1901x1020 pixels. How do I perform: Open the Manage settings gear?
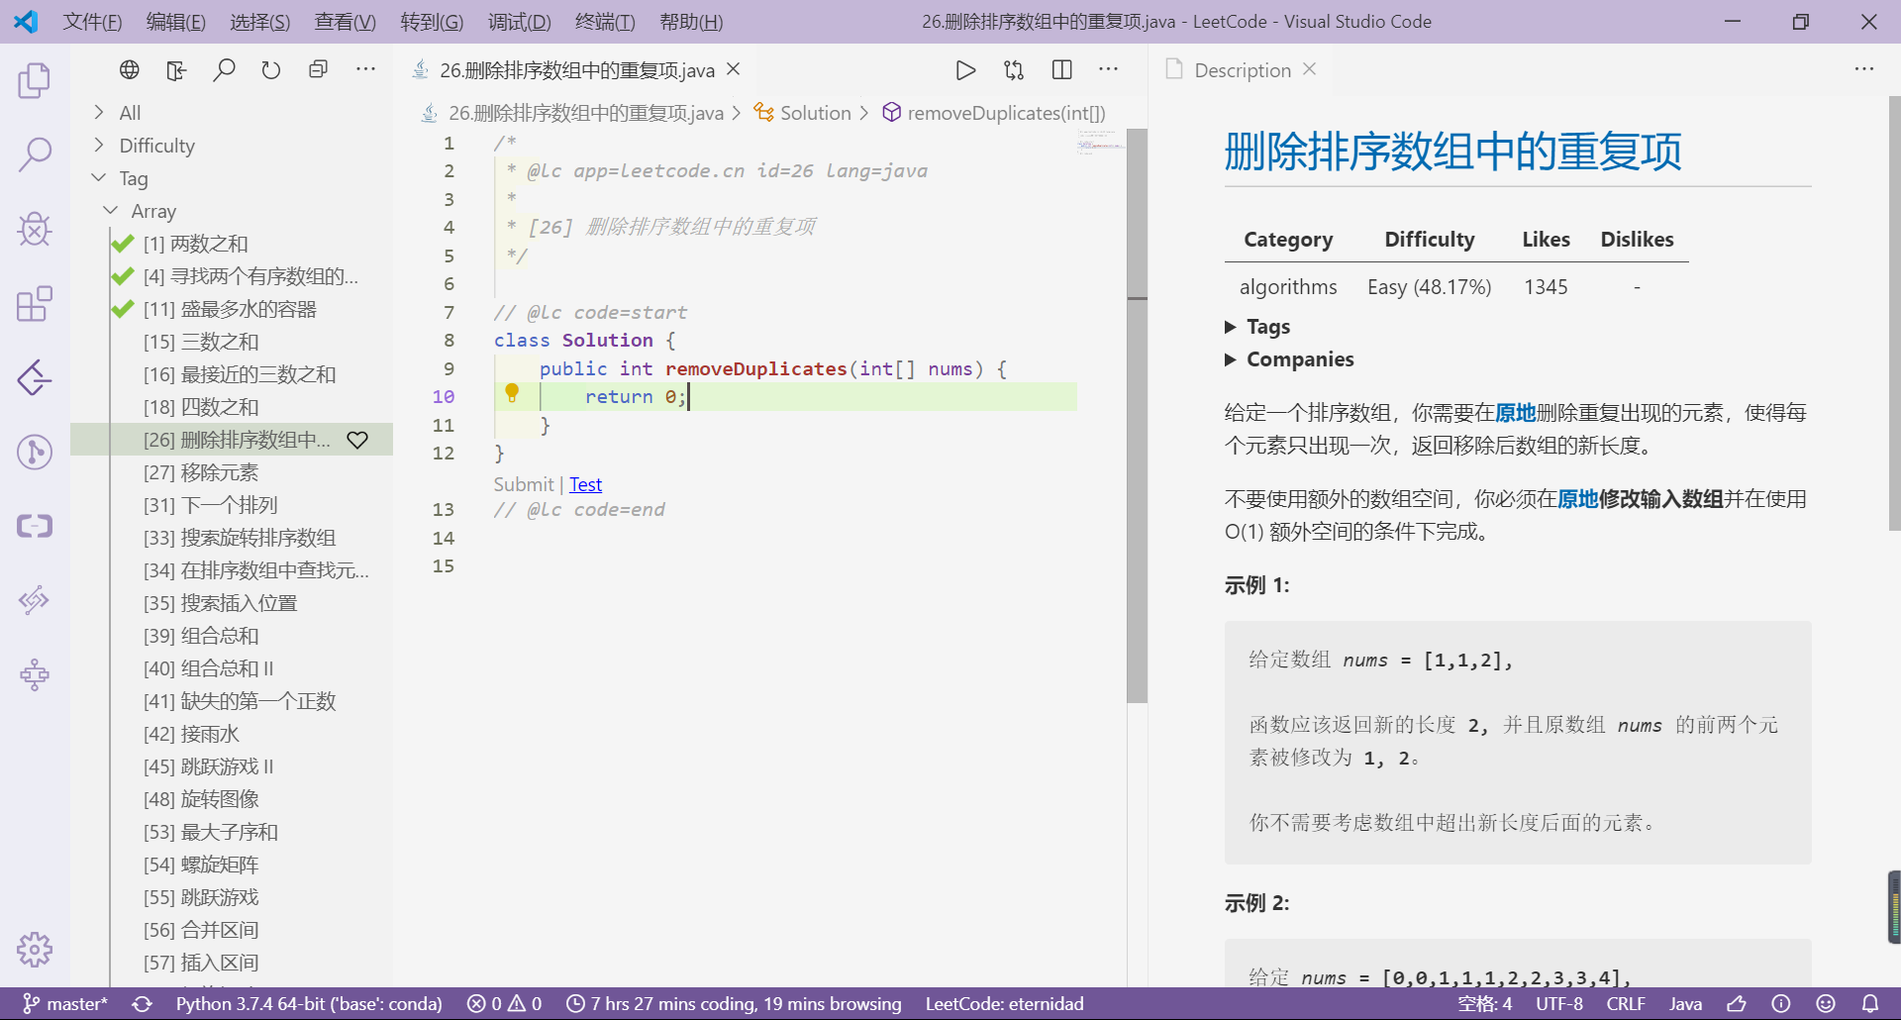pyautogui.click(x=35, y=950)
